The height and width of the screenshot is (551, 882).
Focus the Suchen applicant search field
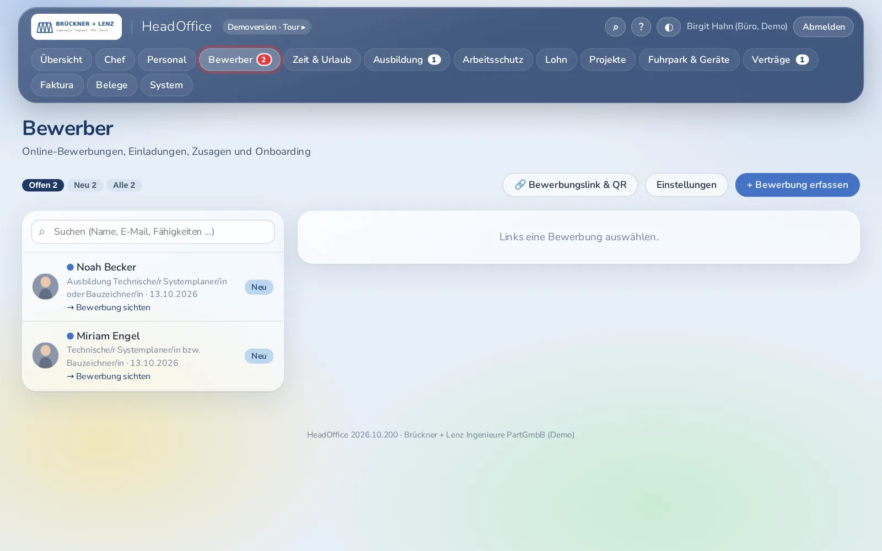(x=153, y=231)
